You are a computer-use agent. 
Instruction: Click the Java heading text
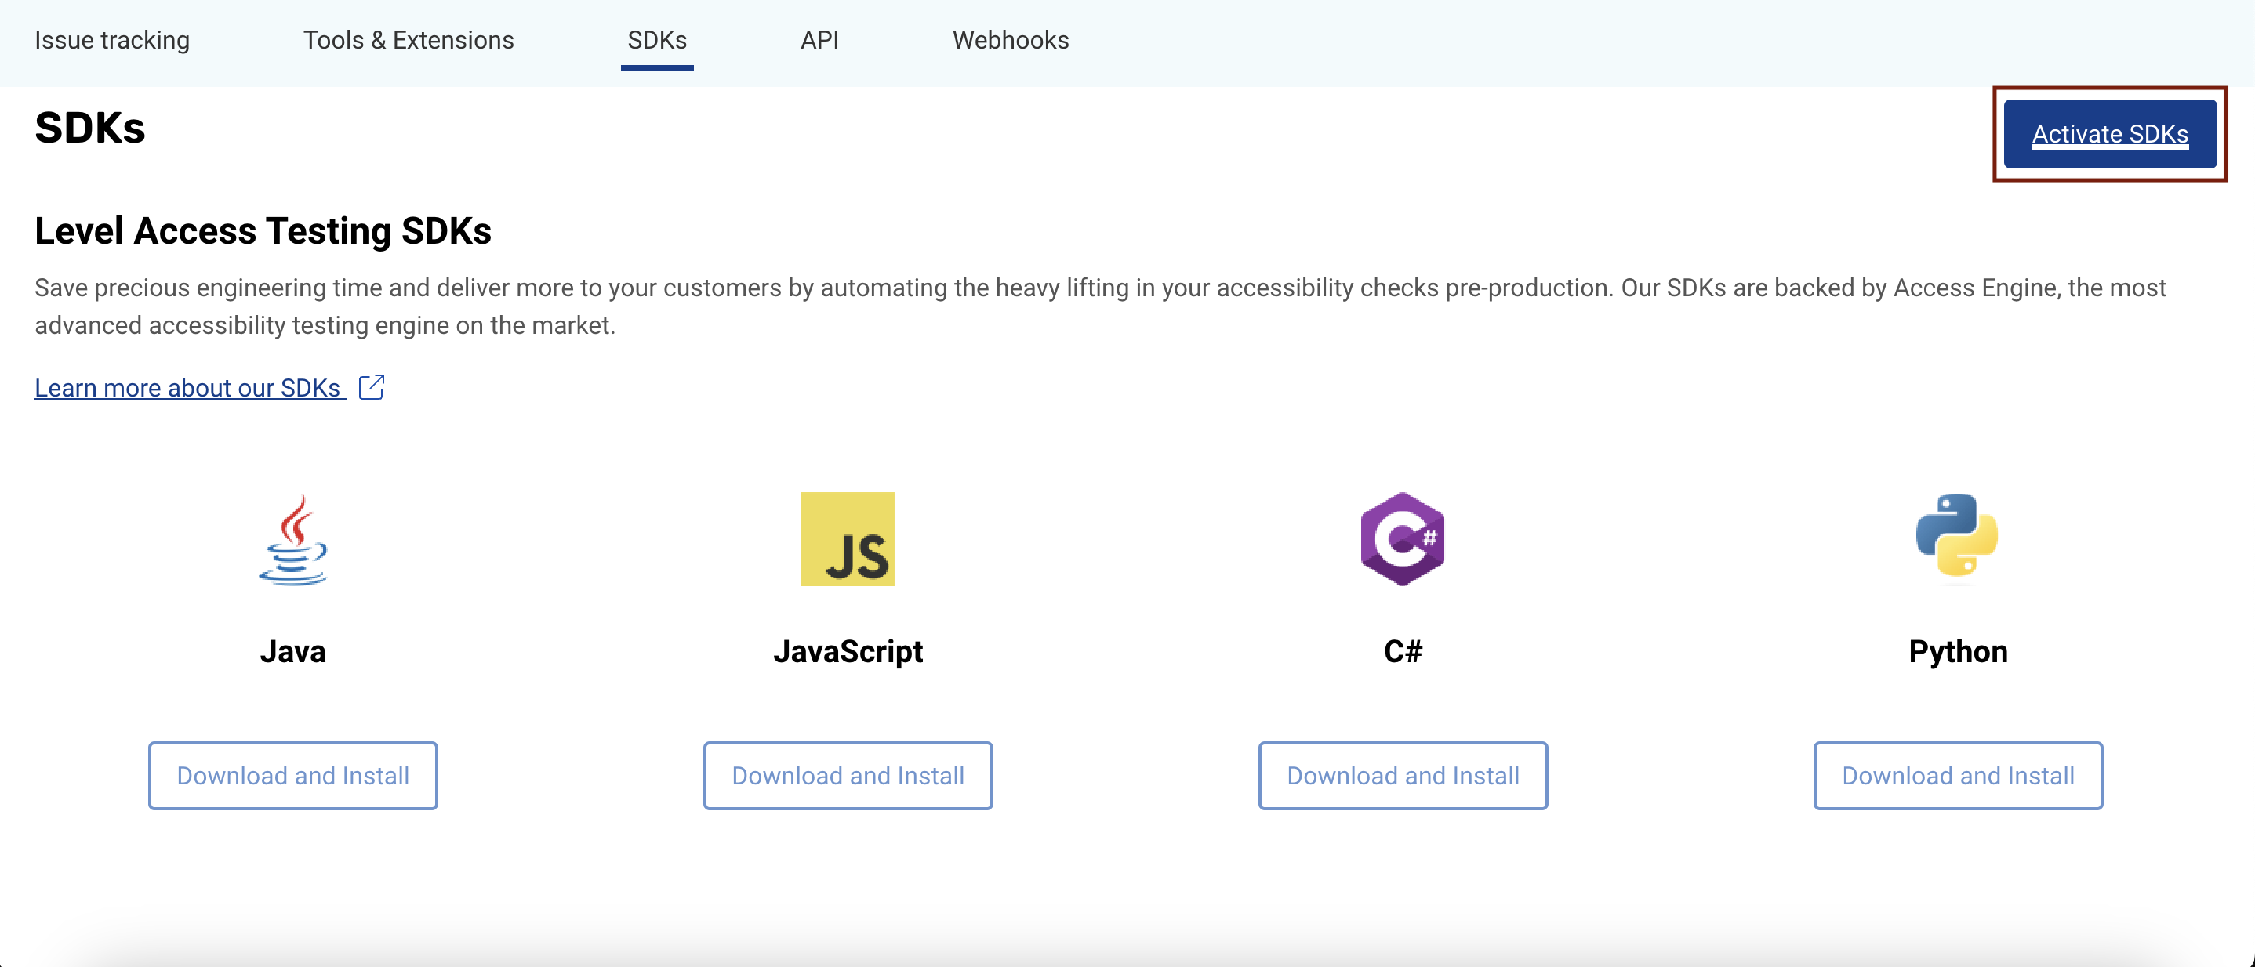point(293,651)
